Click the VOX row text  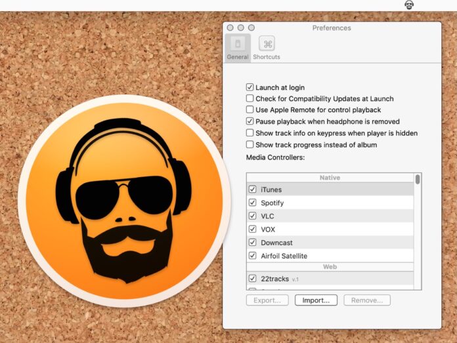click(x=268, y=230)
